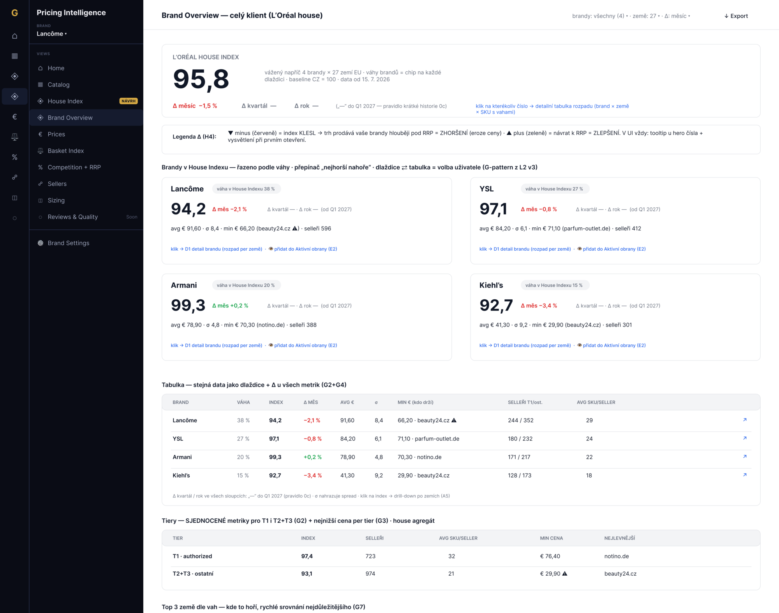779x613 pixels.
Task: Click the 95,8 House Index hero number
Action: tap(201, 79)
